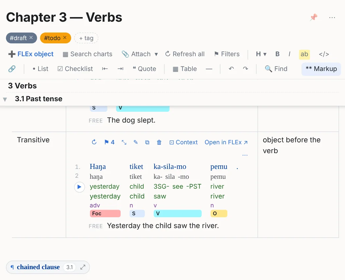
Task: Open the blue ellipsis menu above the interlinear
Action: pos(245,155)
